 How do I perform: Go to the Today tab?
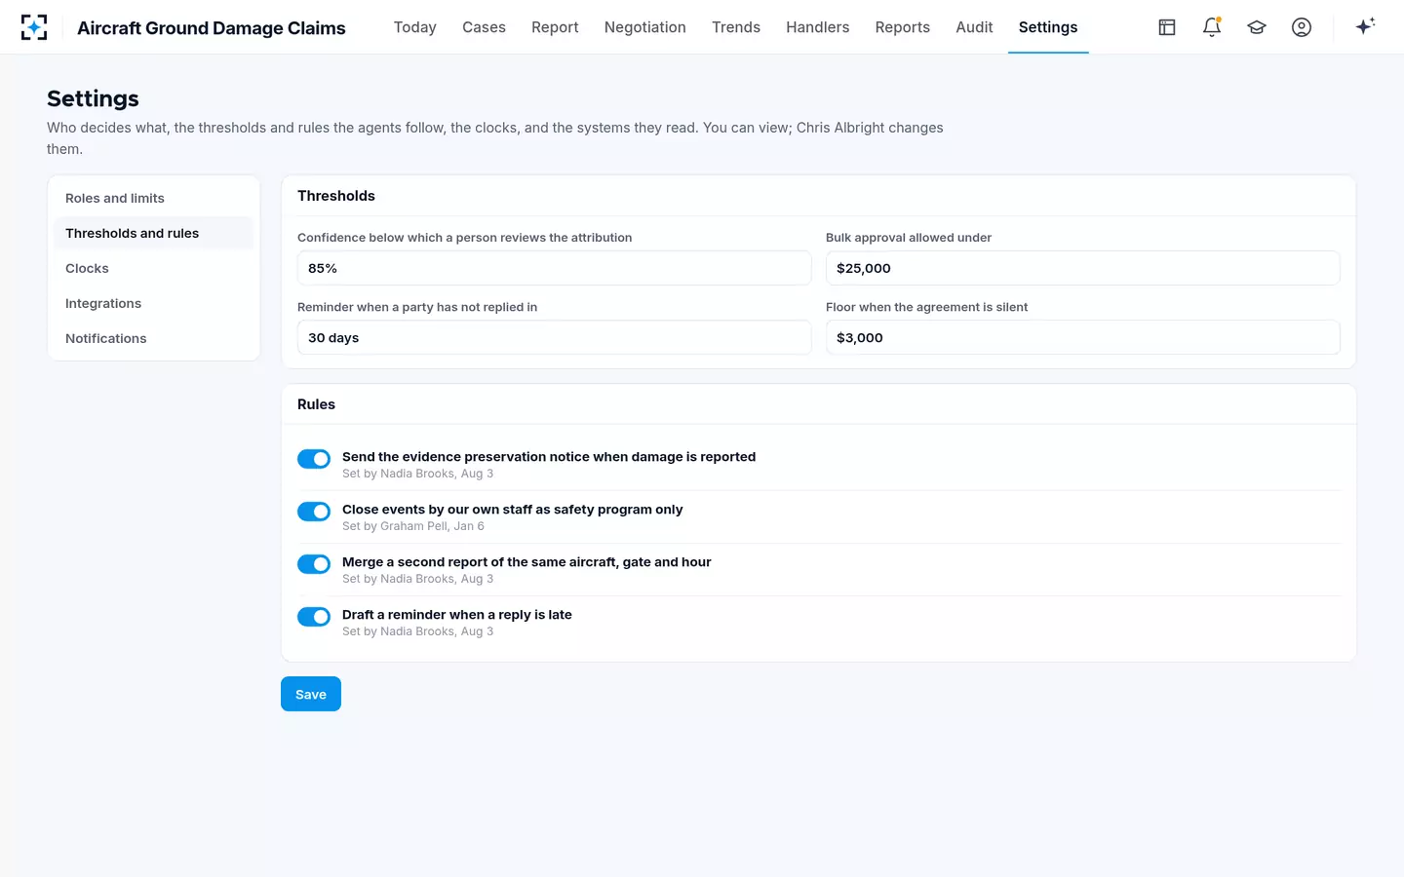[414, 27]
